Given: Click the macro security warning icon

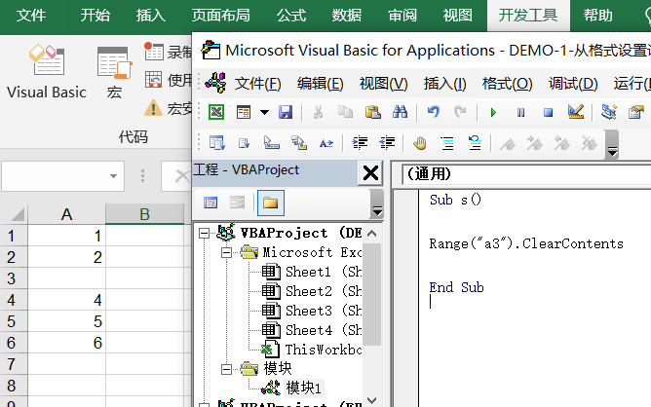Looking at the screenshot, I should point(153,109).
